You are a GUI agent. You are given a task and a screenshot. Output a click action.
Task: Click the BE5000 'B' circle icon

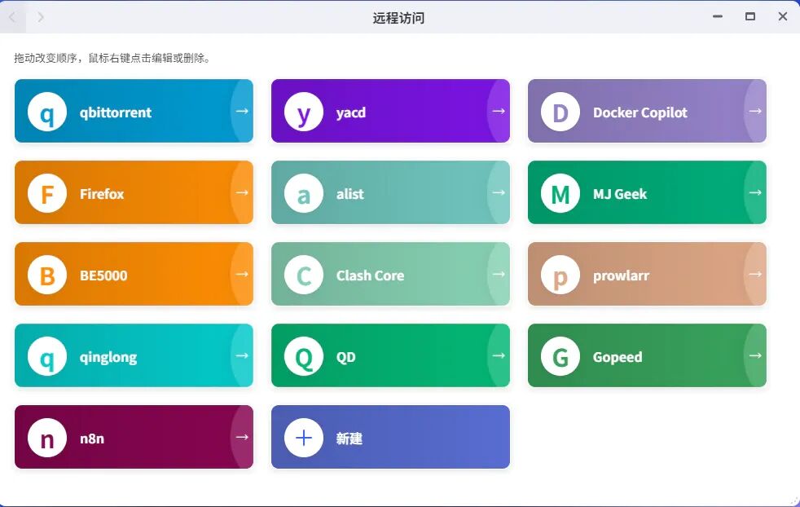47,276
